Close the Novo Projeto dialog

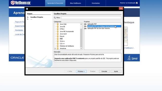(x=121, y=8)
